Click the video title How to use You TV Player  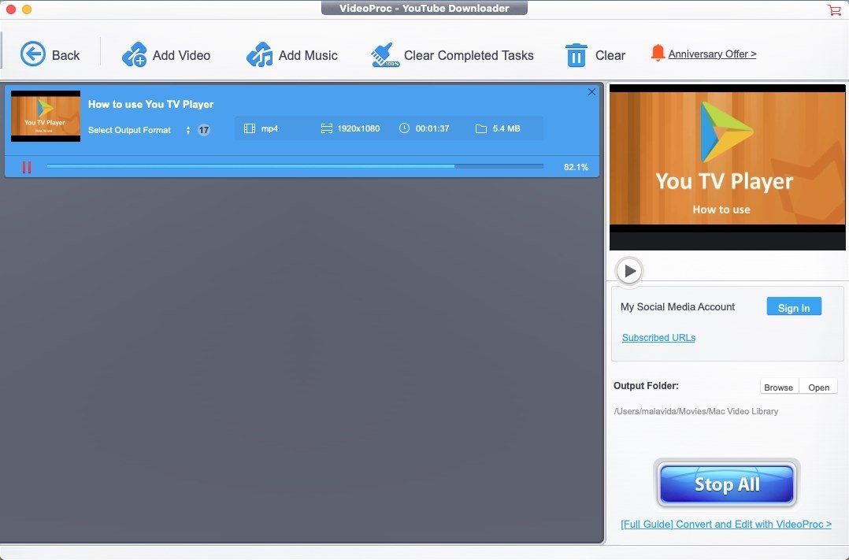click(x=150, y=104)
